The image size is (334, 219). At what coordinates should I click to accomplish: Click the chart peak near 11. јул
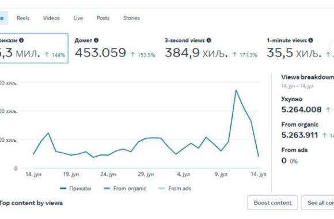(236, 90)
